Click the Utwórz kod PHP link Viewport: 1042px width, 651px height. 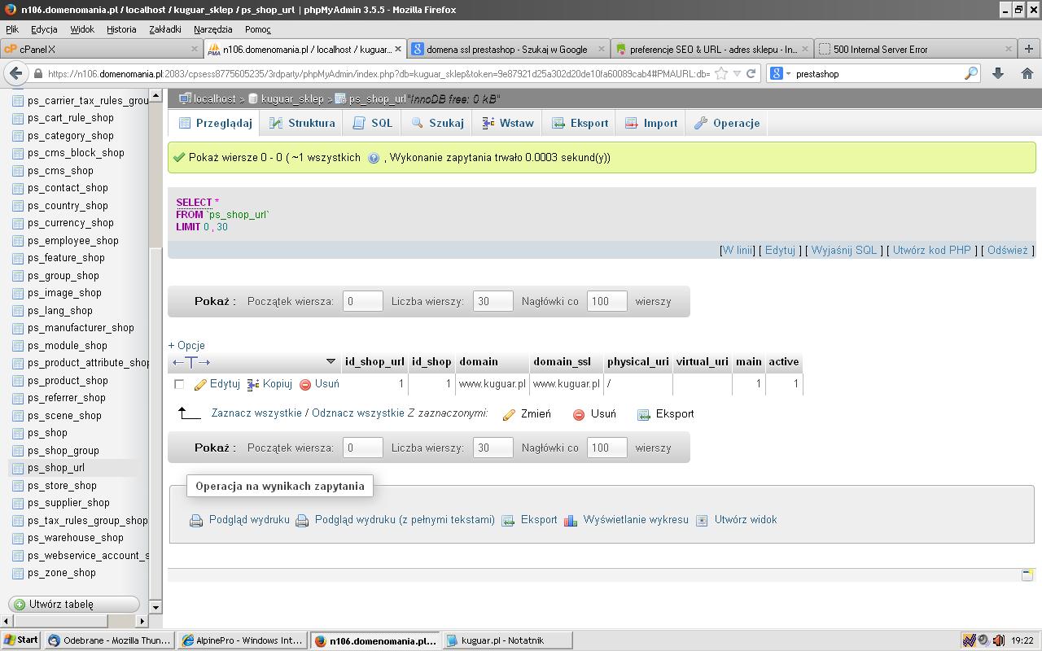click(x=932, y=250)
